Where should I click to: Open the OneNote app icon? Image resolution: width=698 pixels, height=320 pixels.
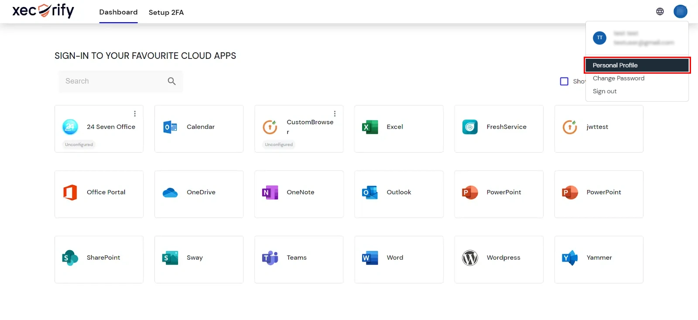tap(270, 192)
